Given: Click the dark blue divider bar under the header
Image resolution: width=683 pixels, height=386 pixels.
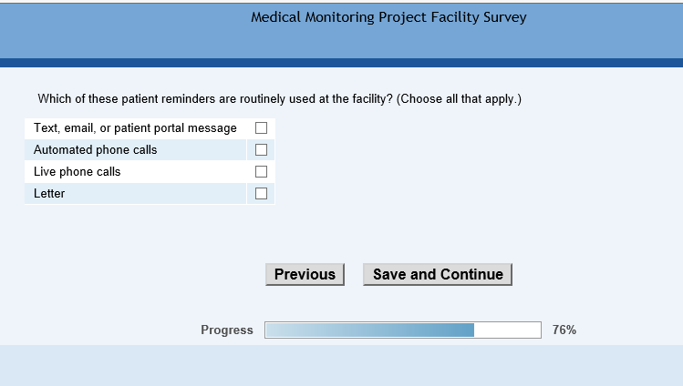Looking at the screenshot, I should (341, 63).
